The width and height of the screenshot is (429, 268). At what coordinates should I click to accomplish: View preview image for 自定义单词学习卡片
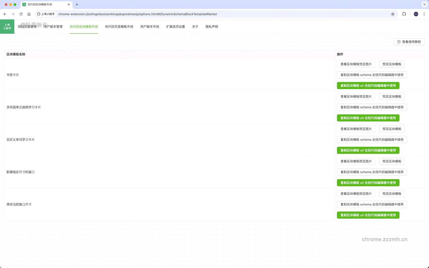[x=356, y=129]
